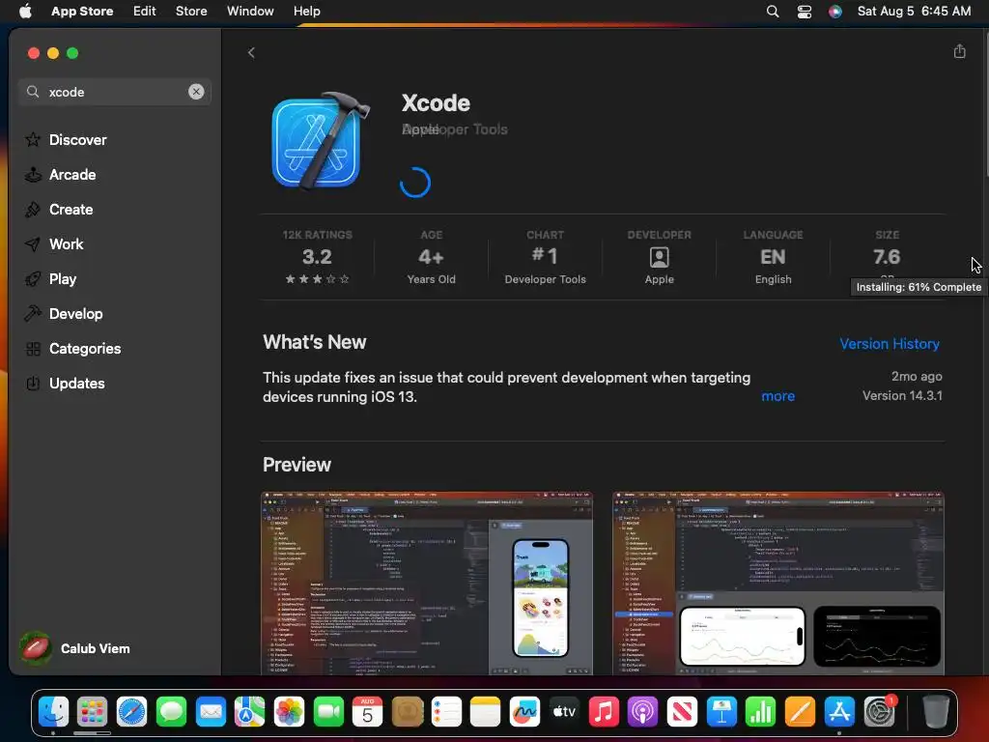Click the page's vertical scrollbar

coord(986,103)
